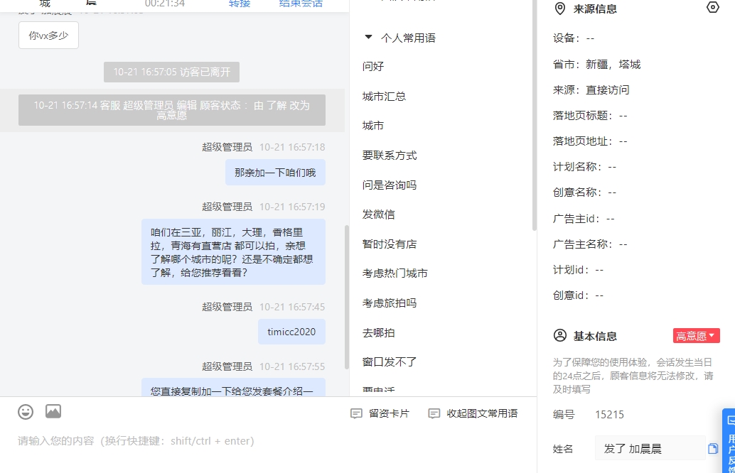Image resolution: width=735 pixels, height=473 pixels.
Task: Select the 问是咨询吗 quick phrase
Action: coord(390,185)
